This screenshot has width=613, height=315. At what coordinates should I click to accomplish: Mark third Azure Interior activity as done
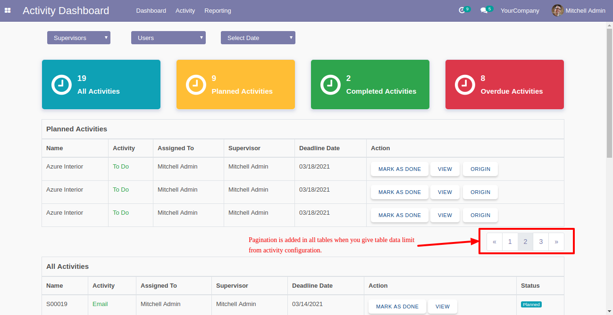(400, 215)
